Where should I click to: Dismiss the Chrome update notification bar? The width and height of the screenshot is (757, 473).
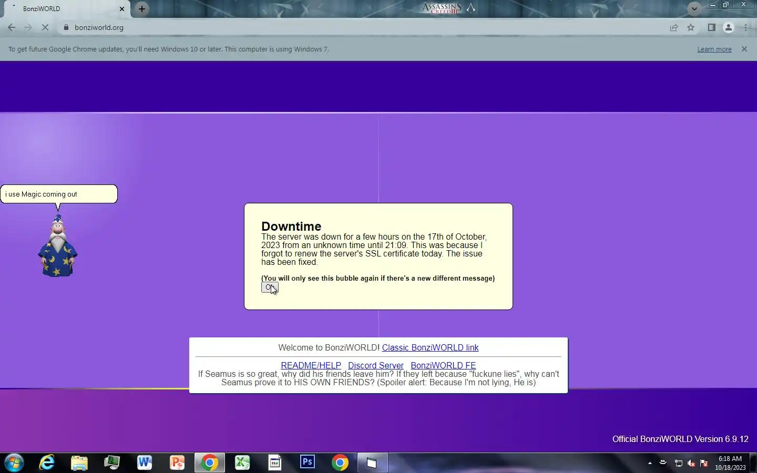point(744,49)
